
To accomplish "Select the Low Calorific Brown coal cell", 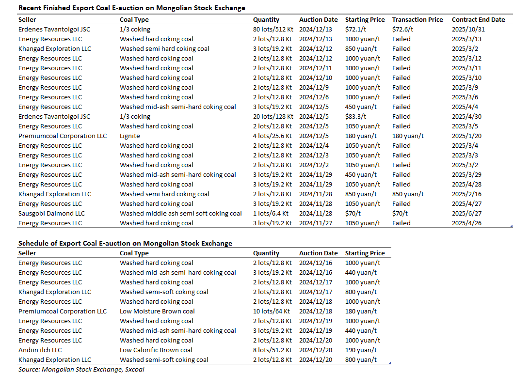I will pyautogui.click(x=156, y=350).
